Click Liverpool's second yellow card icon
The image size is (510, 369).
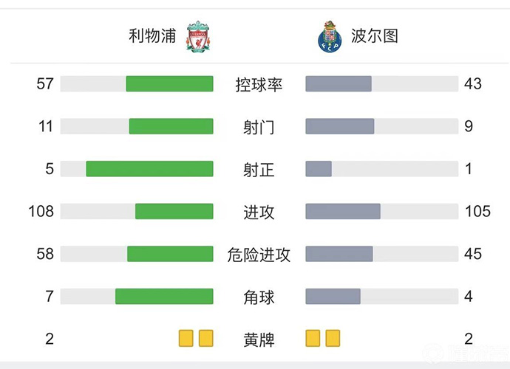pyautogui.click(x=206, y=339)
